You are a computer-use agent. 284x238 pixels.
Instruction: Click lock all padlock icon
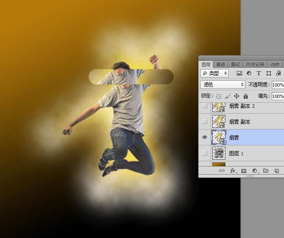[245, 96]
